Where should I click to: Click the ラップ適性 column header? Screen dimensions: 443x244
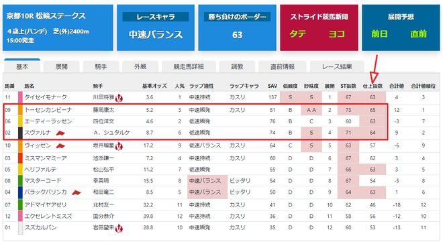pos(201,86)
